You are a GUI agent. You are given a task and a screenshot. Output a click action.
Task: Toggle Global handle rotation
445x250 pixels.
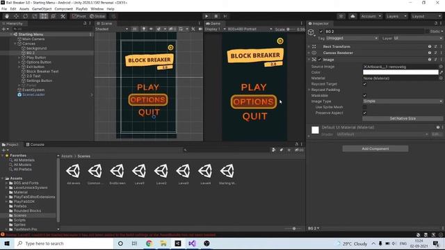pos(97,16)
